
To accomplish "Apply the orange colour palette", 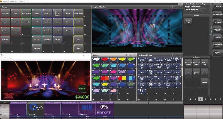I will click(113, 60).
